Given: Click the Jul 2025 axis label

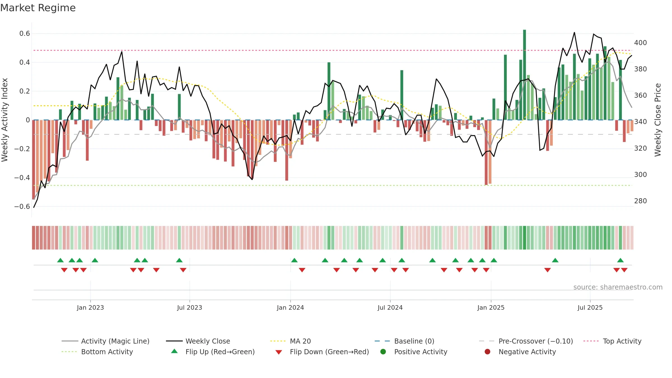Looking at the screenshot, I should click(590, 307).
